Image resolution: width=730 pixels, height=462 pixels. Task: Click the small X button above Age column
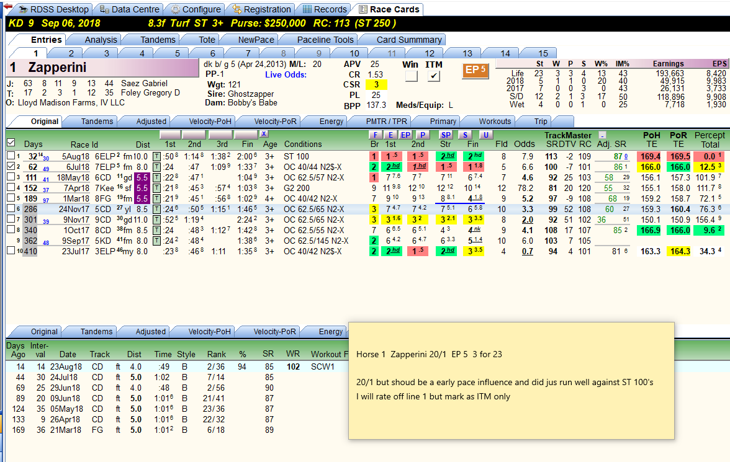(264, 134)
